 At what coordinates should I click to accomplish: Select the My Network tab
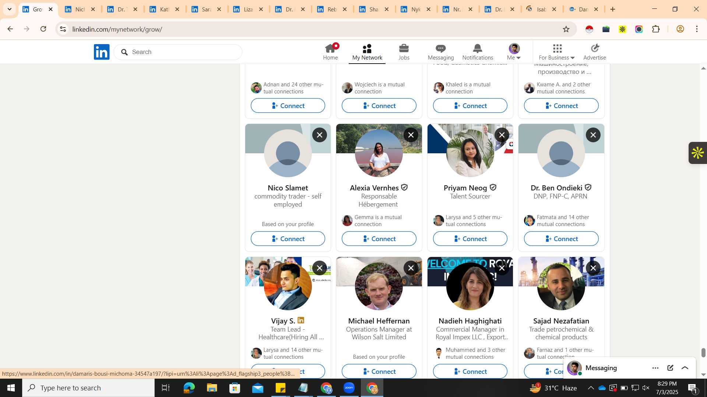tap(367, 52)
